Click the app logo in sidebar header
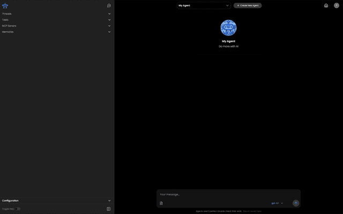Screen dimensions: 343x214 coord(5,5)
